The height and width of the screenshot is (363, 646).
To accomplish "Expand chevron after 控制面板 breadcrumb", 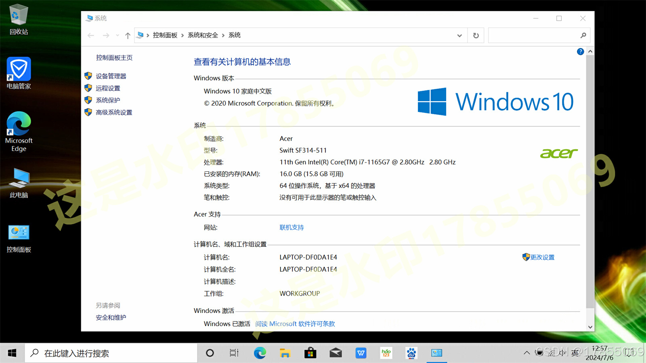I will 182,35.
